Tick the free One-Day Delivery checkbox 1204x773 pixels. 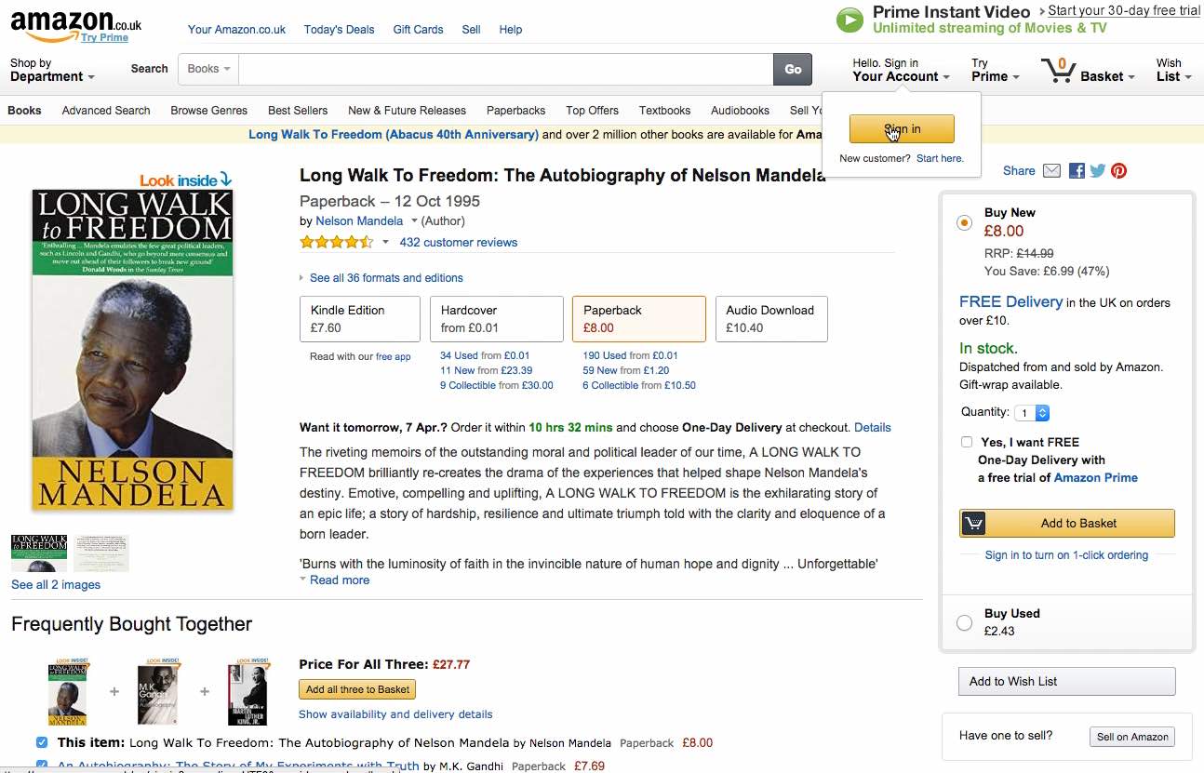[x=967, y=443]
